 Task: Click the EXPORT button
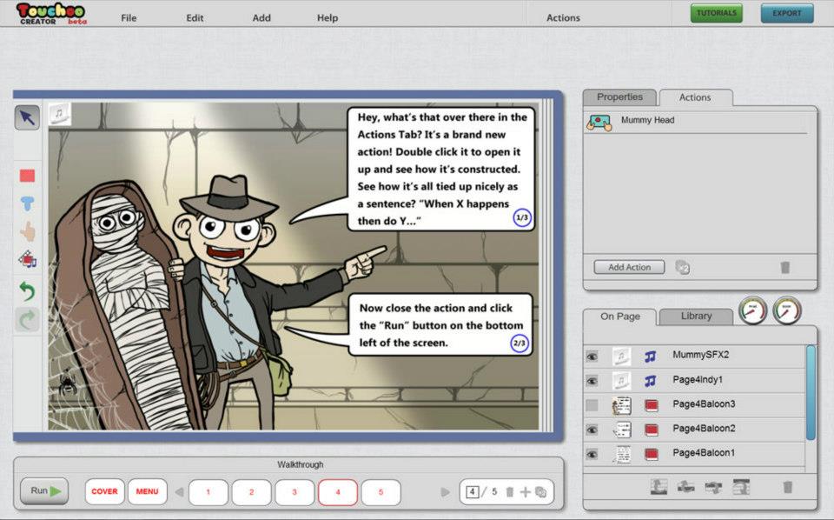point(787,13)
